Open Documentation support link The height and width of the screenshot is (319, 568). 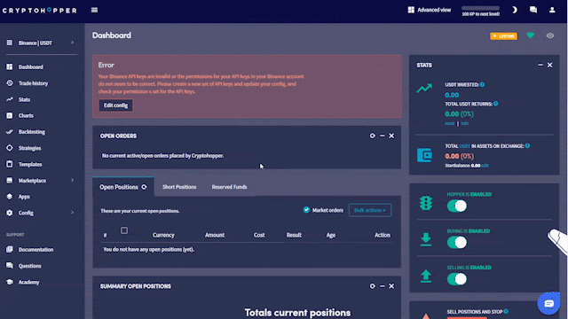29,250
